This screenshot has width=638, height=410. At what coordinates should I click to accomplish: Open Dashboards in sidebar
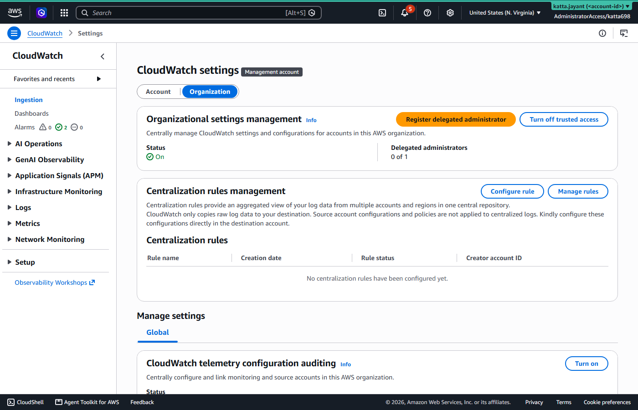[31, 113]
